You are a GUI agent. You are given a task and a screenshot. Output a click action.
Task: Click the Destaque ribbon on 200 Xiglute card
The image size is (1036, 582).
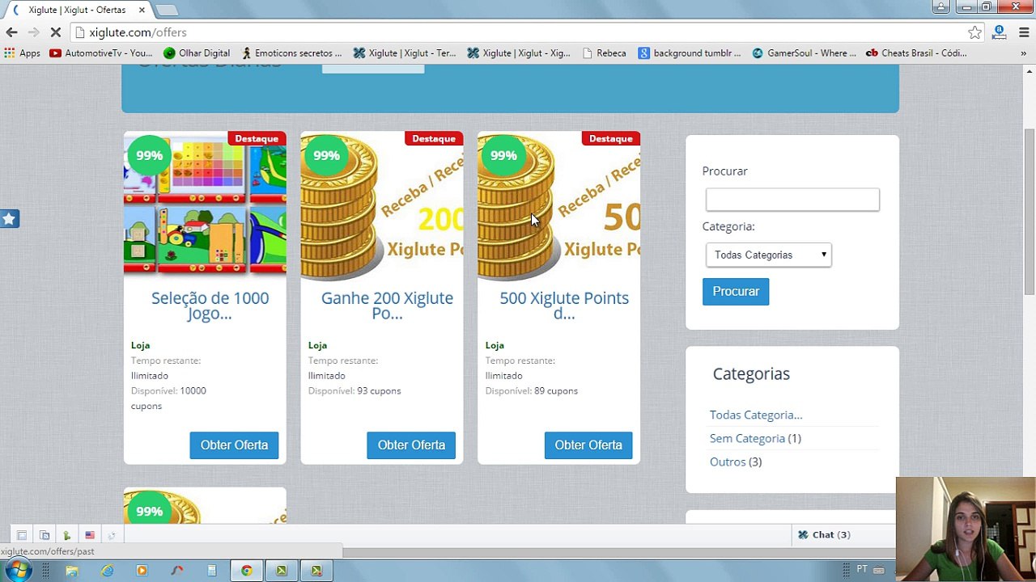click(x=434, y=138)
